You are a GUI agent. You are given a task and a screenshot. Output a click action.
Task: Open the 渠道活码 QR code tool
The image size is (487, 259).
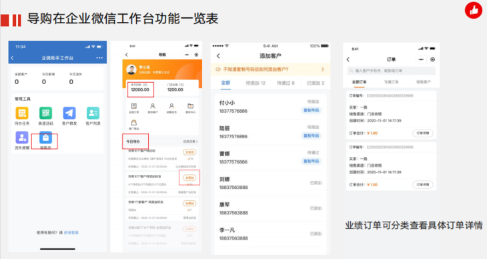click(45, 113)
